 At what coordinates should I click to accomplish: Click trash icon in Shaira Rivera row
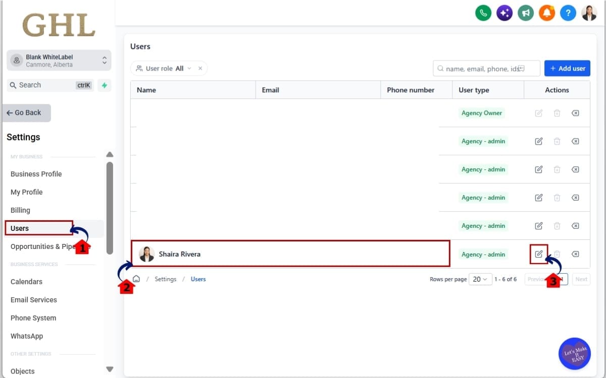click(557, 254)
